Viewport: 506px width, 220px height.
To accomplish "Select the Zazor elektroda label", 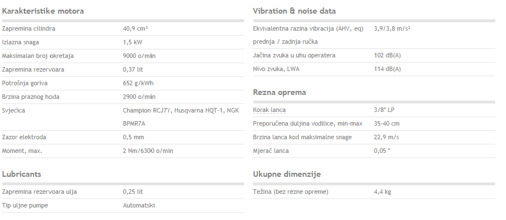I will pyautogui.click(x=24, y=137).
